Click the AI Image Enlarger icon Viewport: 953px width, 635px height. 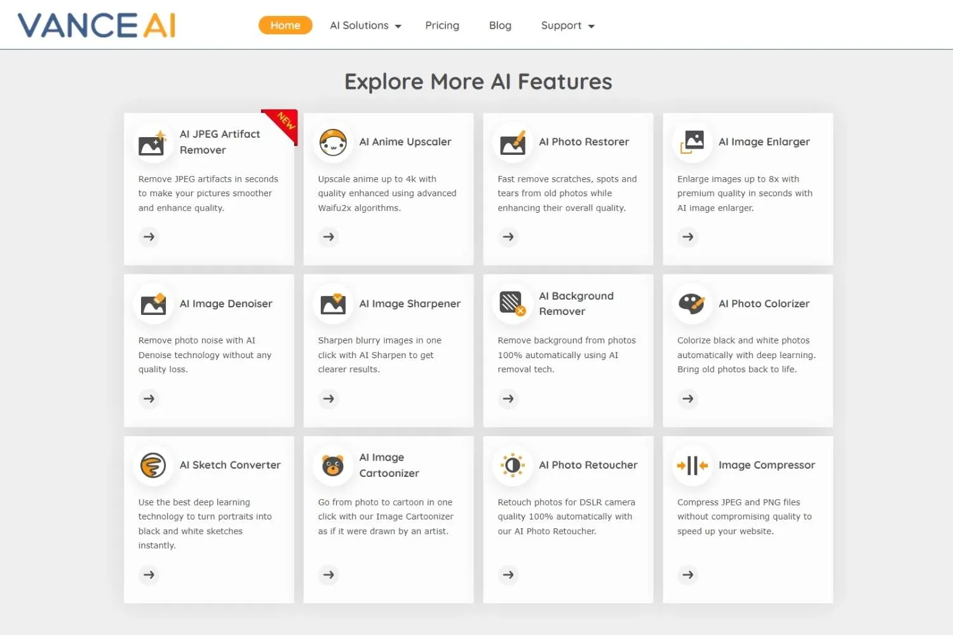pyautogui.click(x=693, y=142)
